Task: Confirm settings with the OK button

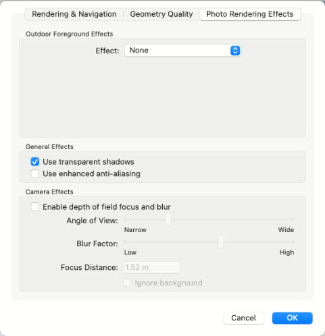Action: 292,318
